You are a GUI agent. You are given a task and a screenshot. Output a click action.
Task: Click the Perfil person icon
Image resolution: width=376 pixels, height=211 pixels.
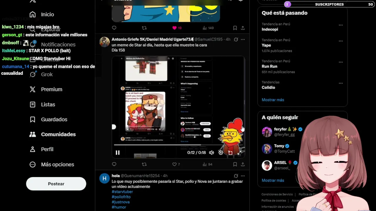[x=33, y=149]
